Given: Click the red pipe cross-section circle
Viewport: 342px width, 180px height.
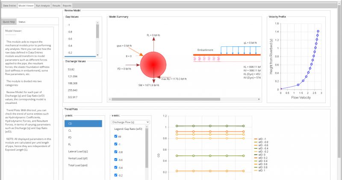Looking at the screenshot, I should click(153, 65).
